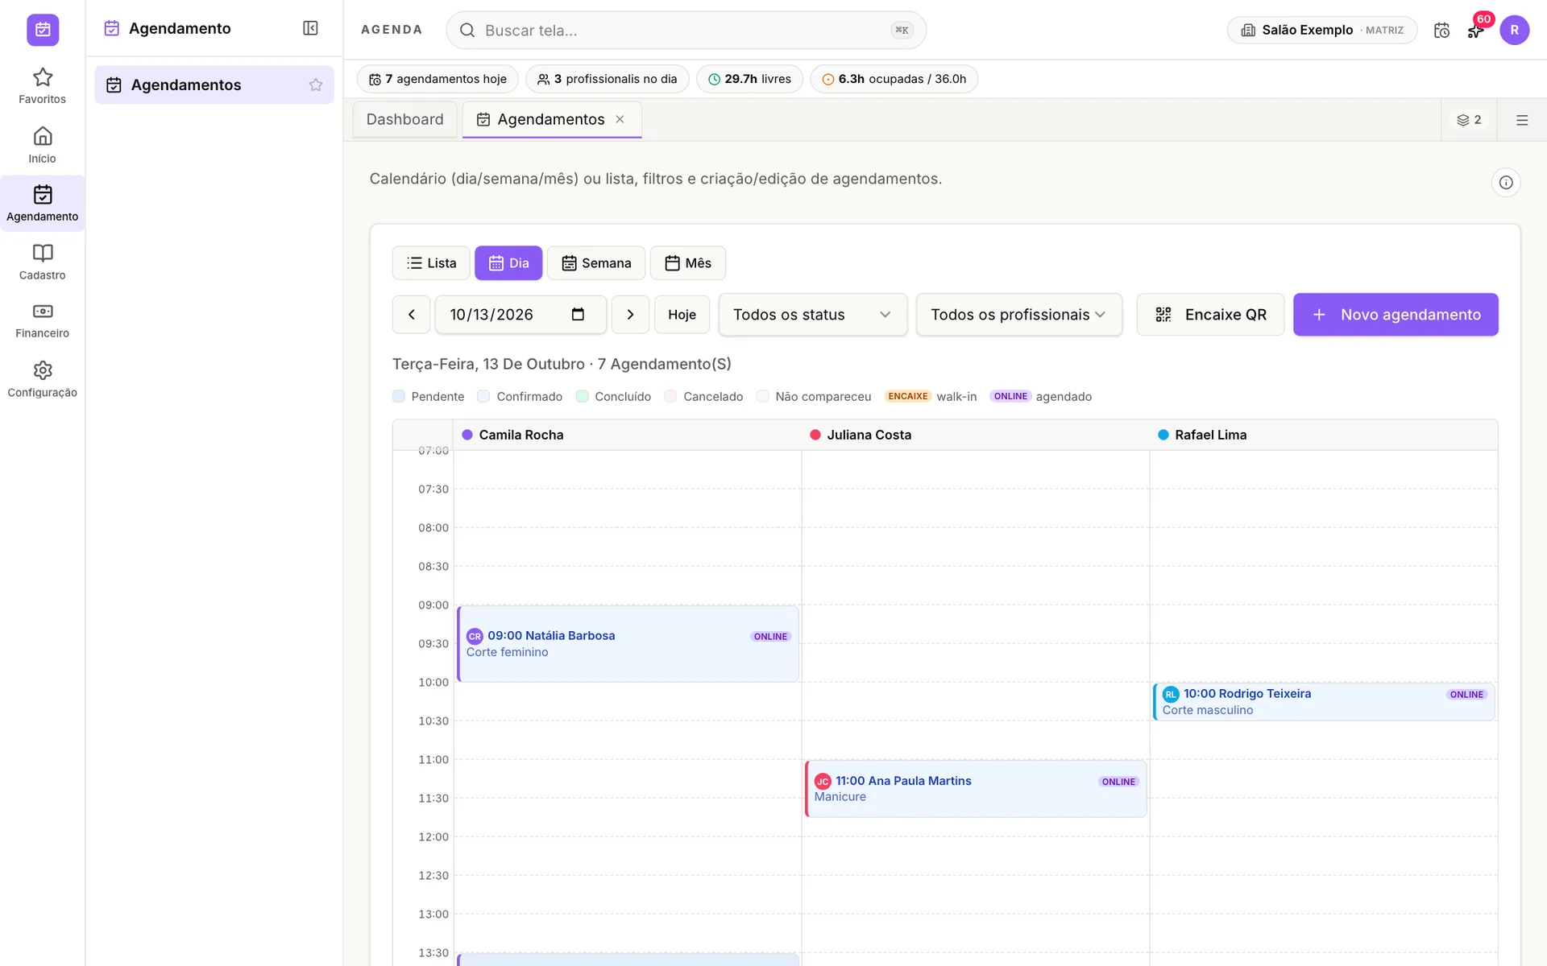Open Favoritos in the sidebar
This screenshot has width=1547, height=966.
pos(43,86)
